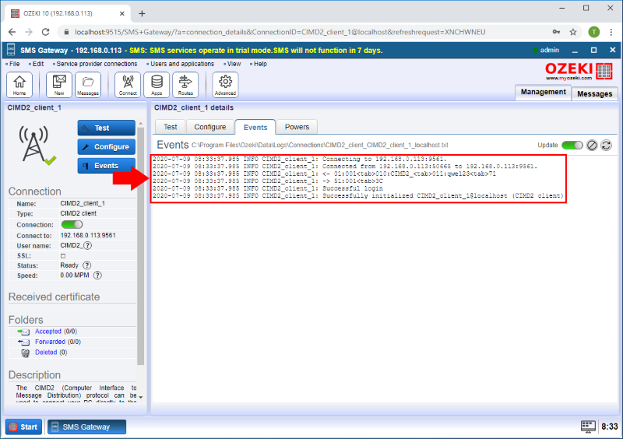Bookmark this page with the star icon
This screenshot has height=439, width=623.
[x=573, y=32]
